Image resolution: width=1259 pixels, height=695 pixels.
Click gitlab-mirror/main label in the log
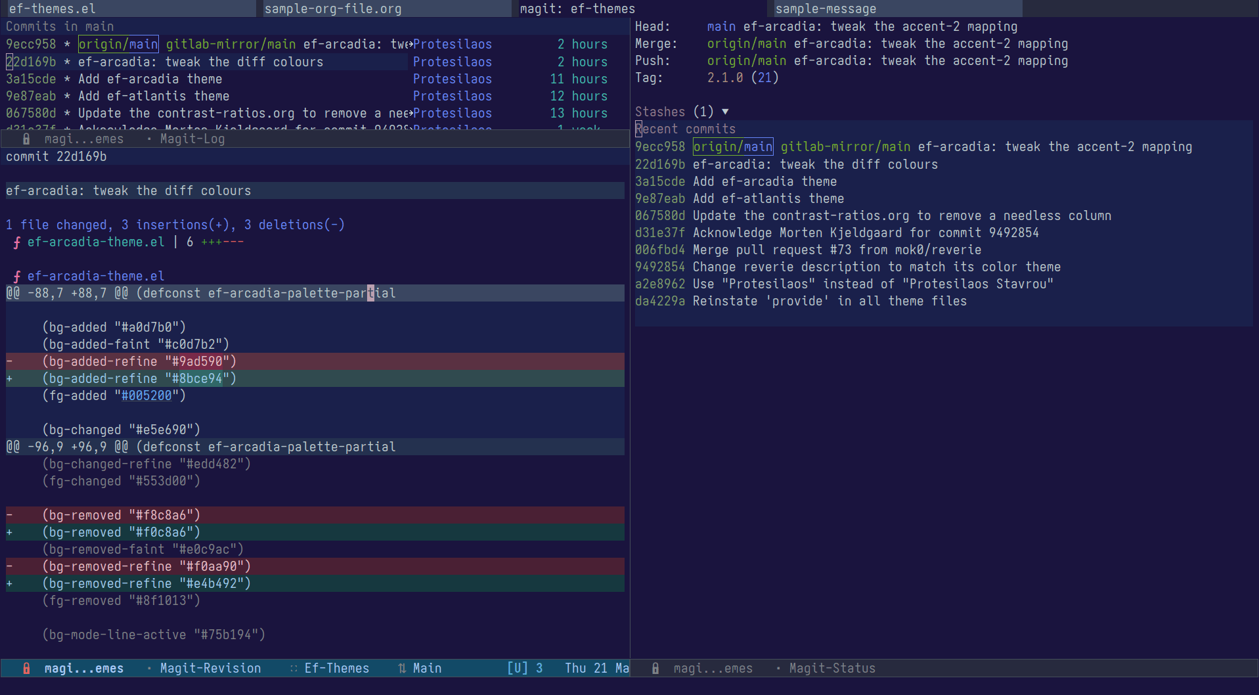point(231,44)
